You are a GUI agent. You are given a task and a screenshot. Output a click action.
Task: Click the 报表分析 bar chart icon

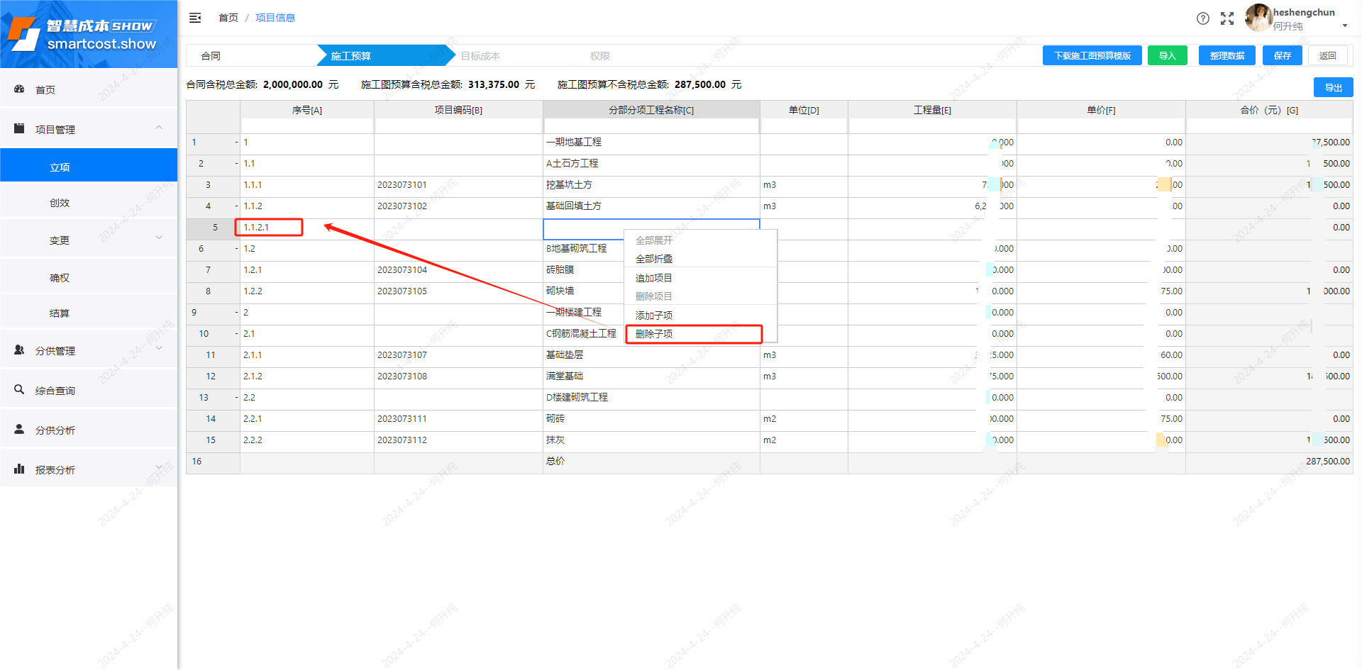20,469
